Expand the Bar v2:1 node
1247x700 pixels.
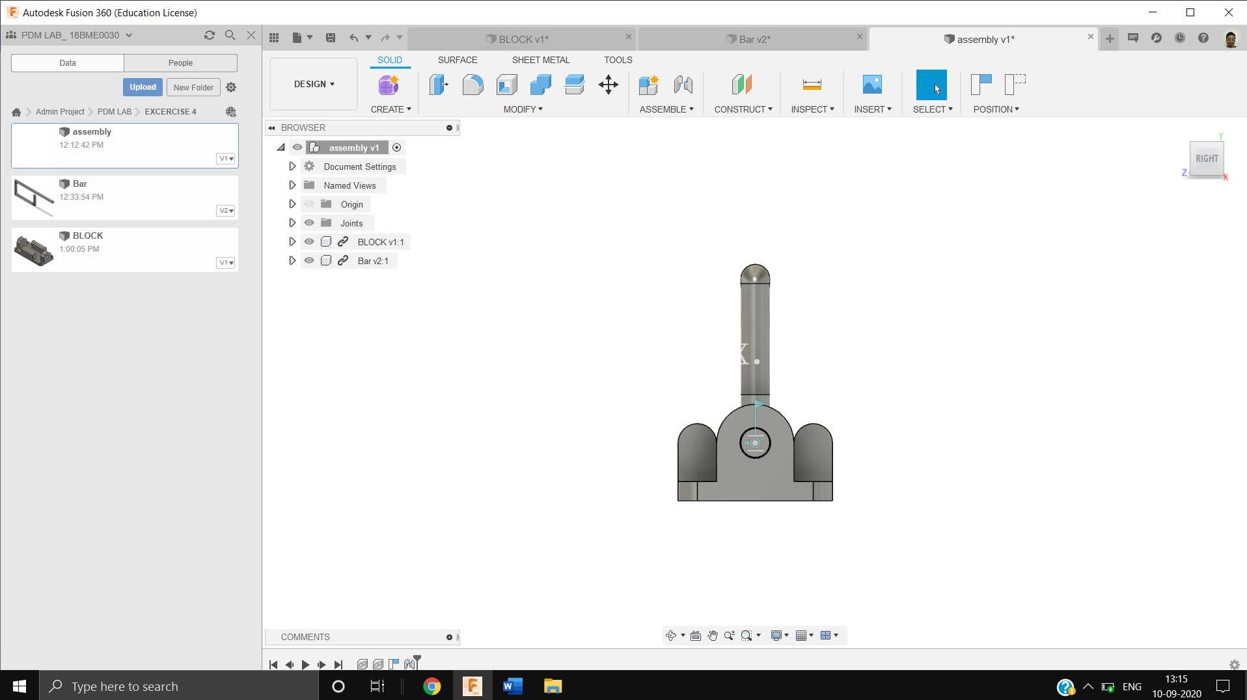292,261
